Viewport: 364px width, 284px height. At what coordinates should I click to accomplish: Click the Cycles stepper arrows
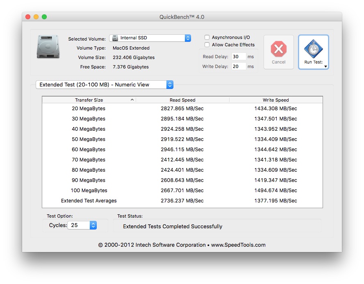coord(93,225)
